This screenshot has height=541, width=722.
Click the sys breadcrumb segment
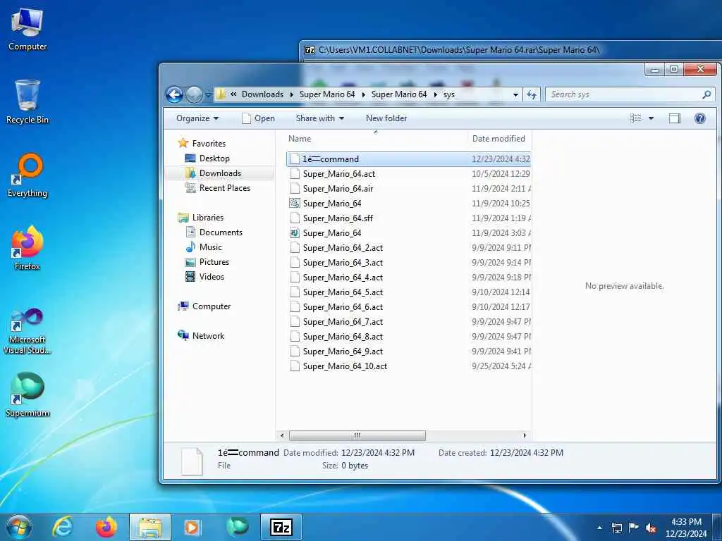click(449, 95)
